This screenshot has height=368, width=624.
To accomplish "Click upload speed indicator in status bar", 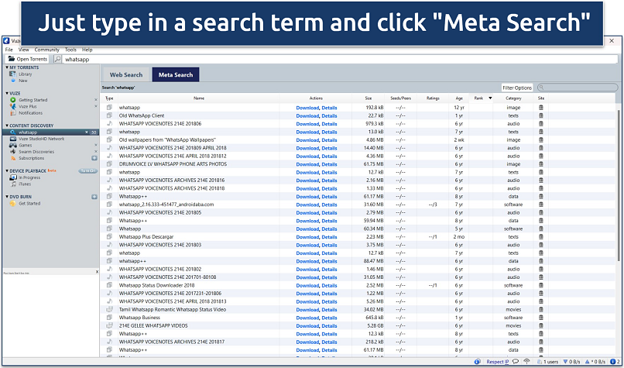I will [x=596, y=362].
